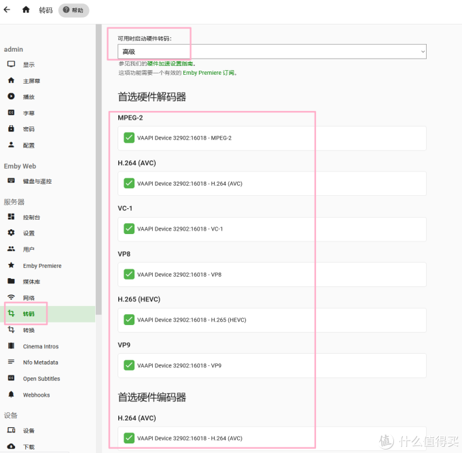This screenshot has width=462, height=453.
Task: Click the 密码 lock icon
Action: tap(11, 129)
